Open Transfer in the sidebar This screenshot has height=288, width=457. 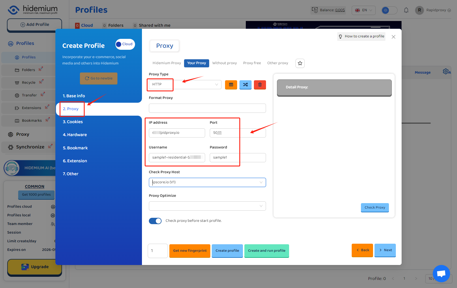click(28, 95)
